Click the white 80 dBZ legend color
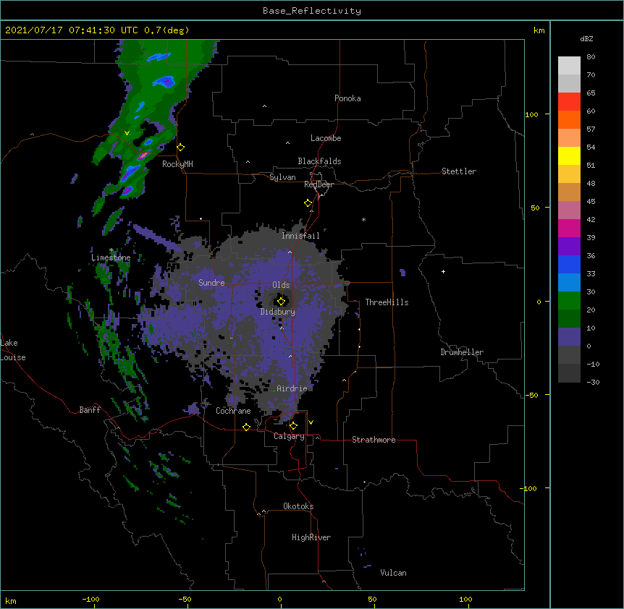This screenshot has width=624, height=609. pyautogui.click(x=569, y=65)
